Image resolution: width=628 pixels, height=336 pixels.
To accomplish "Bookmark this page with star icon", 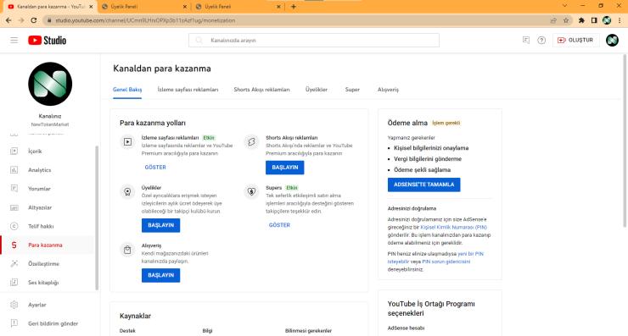I will pos(566,20).
